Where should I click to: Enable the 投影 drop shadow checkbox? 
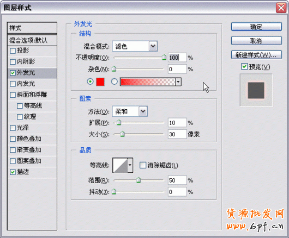pyautogui.click(x=13, y=51)
